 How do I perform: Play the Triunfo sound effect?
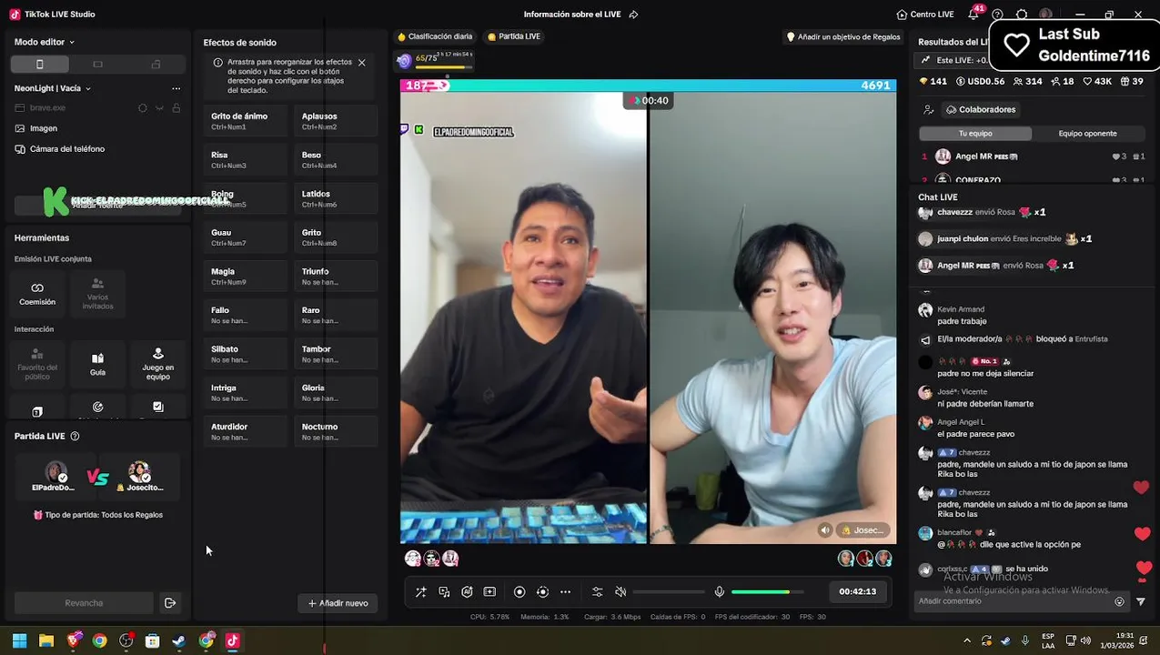tap(336, 276)
